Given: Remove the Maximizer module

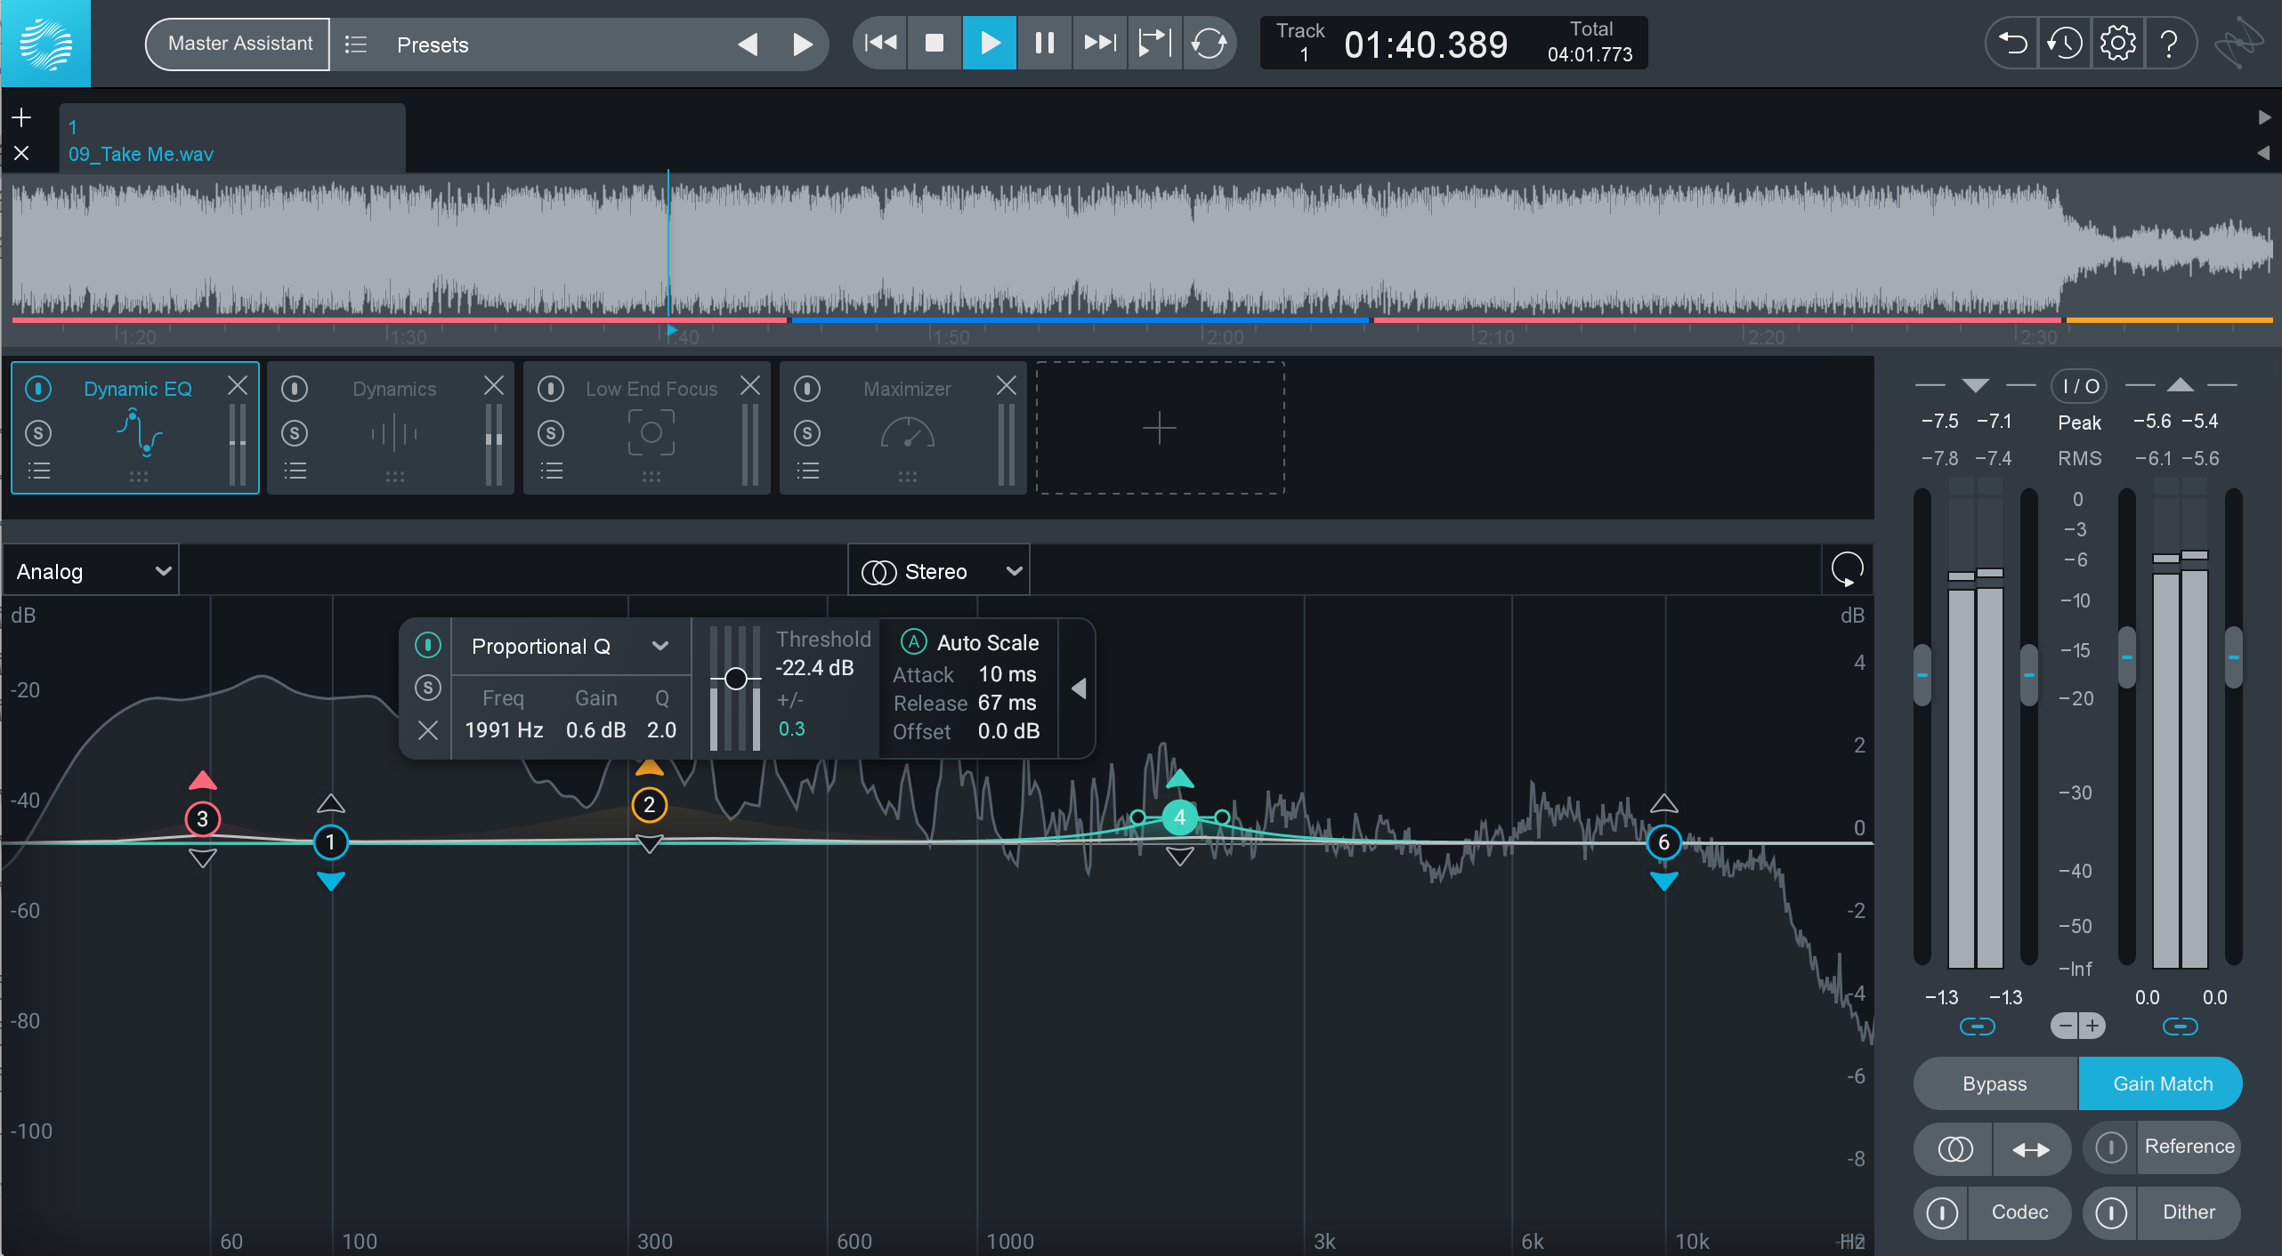Looking at the screenshot, I should pos(1006,385).
